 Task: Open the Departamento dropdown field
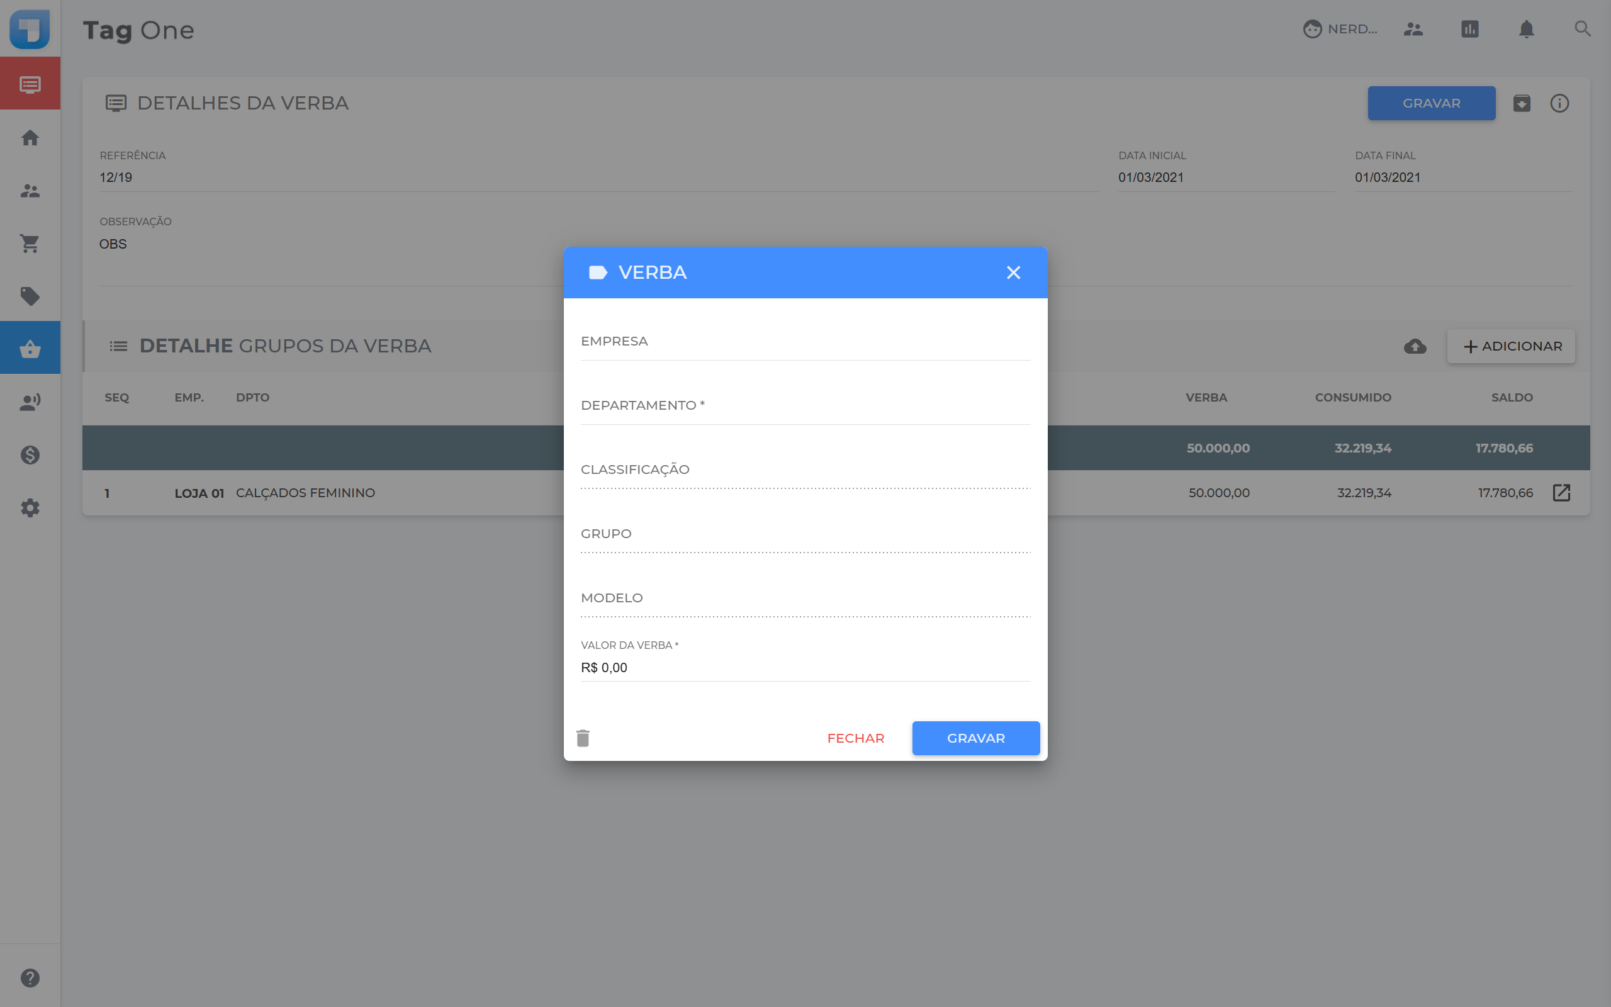(805, 407)
